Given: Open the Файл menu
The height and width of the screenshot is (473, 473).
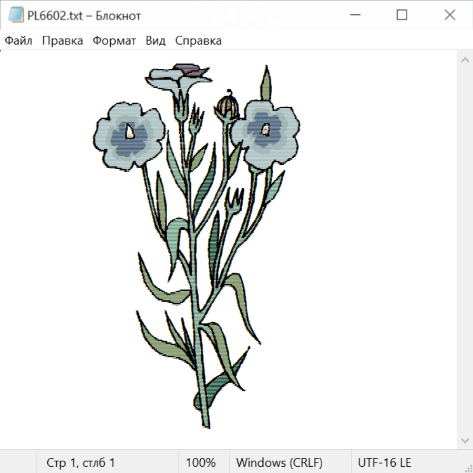Looking at the screenshot, I should [x=18, y=41].
